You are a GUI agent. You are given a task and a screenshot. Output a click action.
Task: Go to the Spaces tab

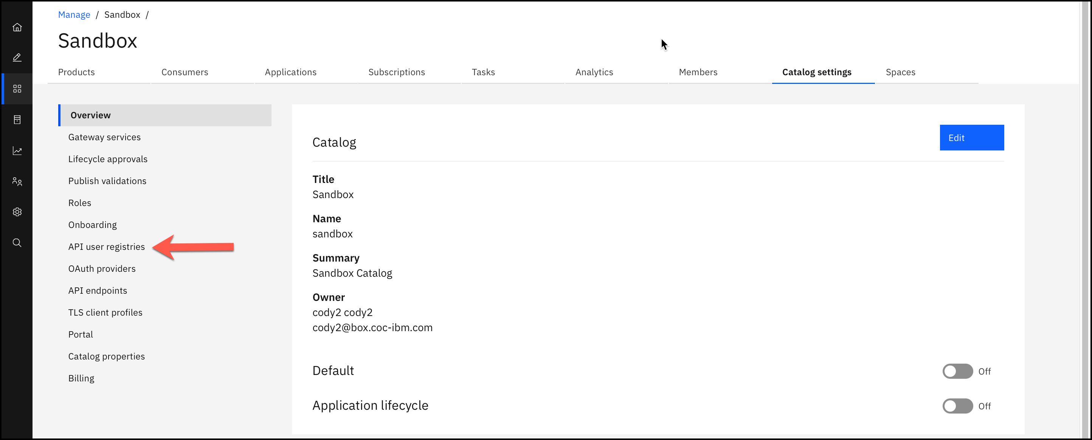coord(900,72)
